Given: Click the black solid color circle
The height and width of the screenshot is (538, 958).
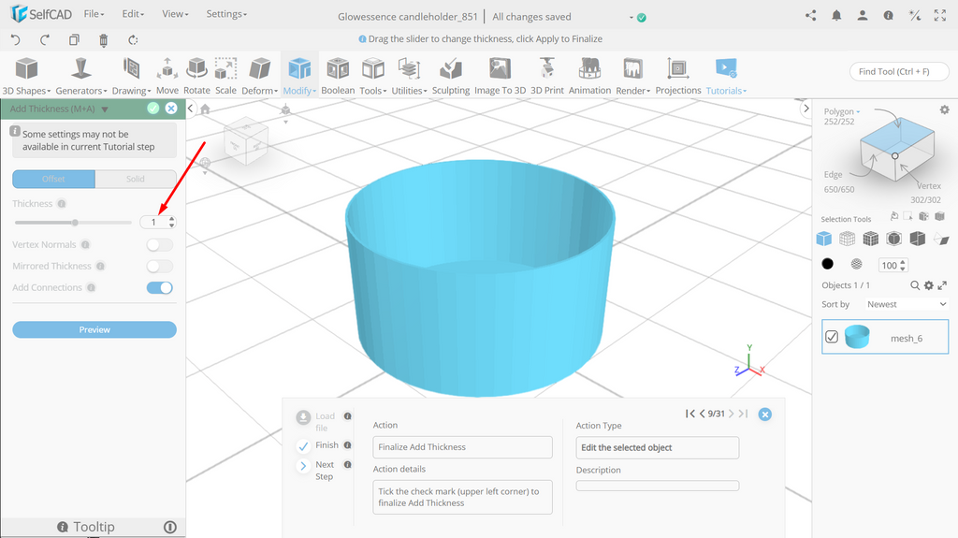Looking at the screenshot, I should point(827,264).
